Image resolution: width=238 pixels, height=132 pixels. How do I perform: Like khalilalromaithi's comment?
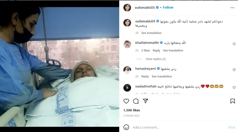click(x=234, y=44)
